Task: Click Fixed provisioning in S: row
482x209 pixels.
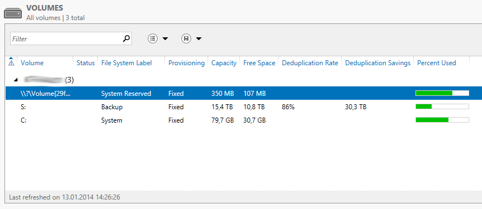Action: [x=176, y=107]
